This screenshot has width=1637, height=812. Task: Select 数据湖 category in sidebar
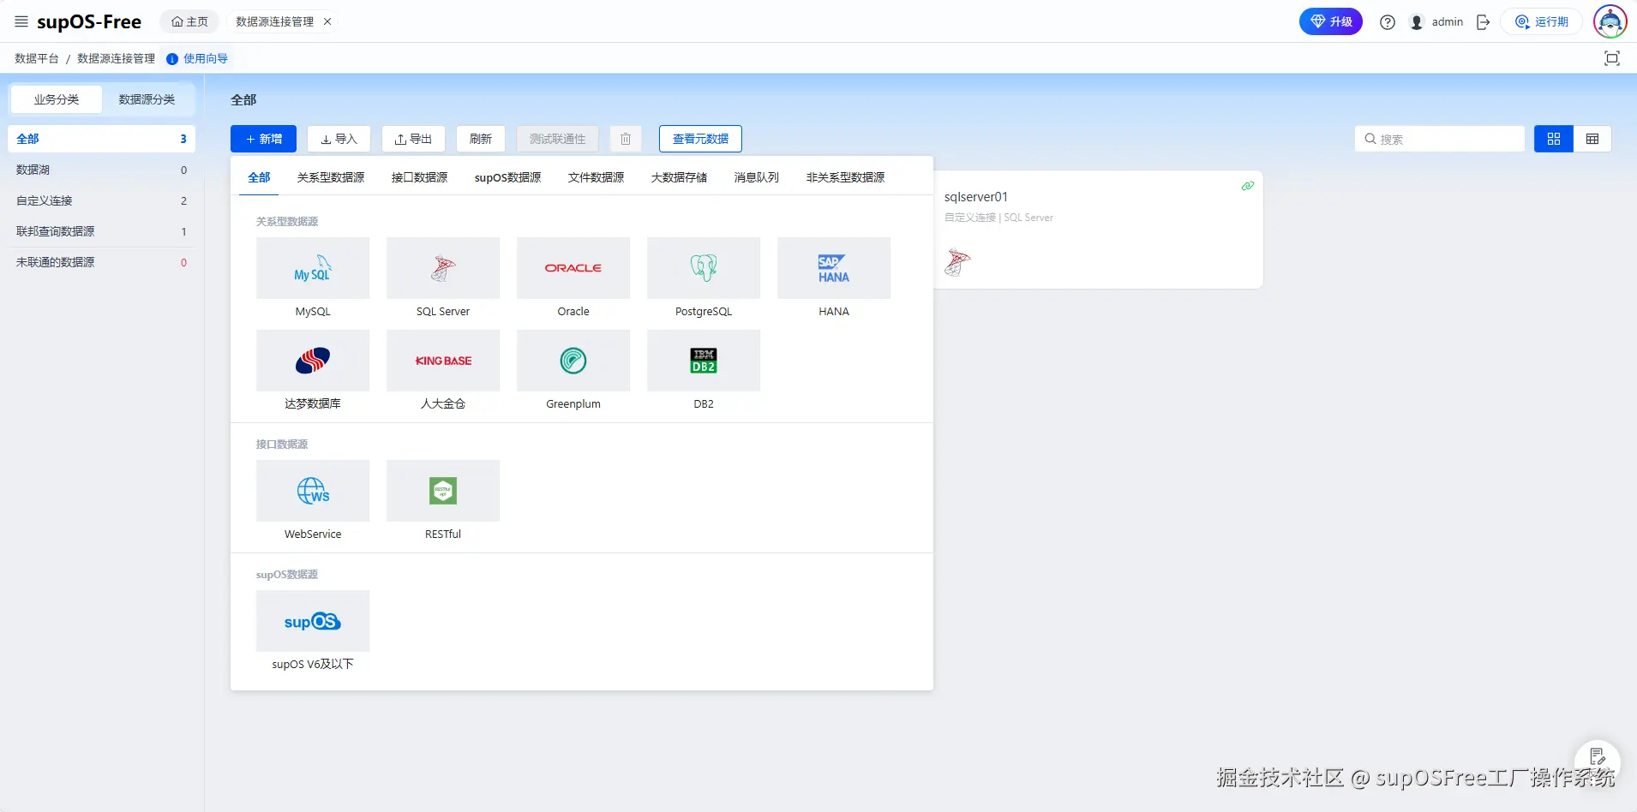point(101,170)
